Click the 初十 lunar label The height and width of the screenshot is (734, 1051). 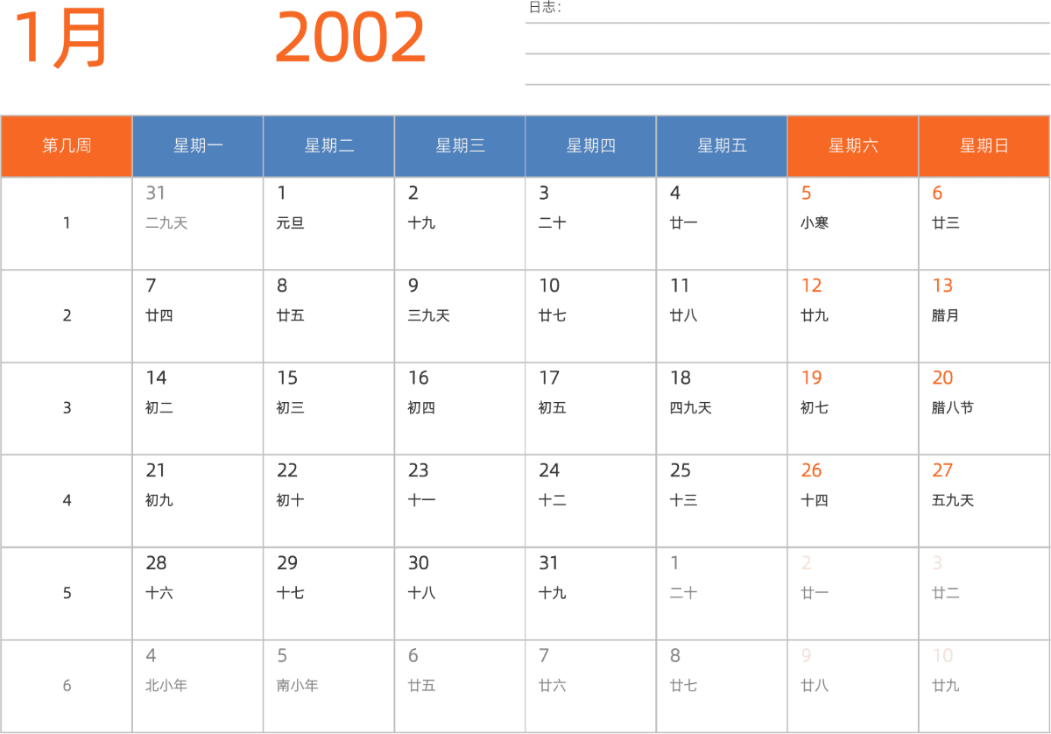click(290, 501)
